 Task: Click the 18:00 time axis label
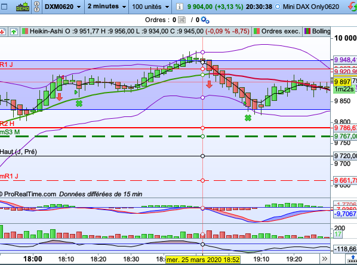coord(33,259)
